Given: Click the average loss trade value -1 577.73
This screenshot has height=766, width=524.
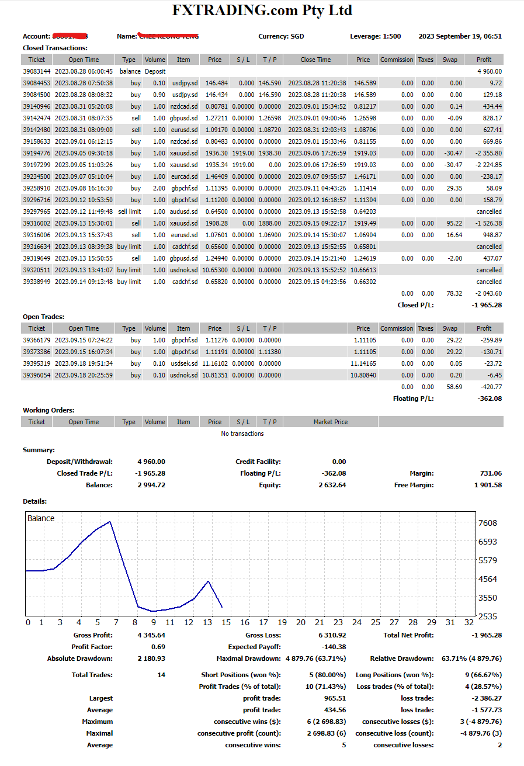Looking at the screenshot, I should (487, 710).
